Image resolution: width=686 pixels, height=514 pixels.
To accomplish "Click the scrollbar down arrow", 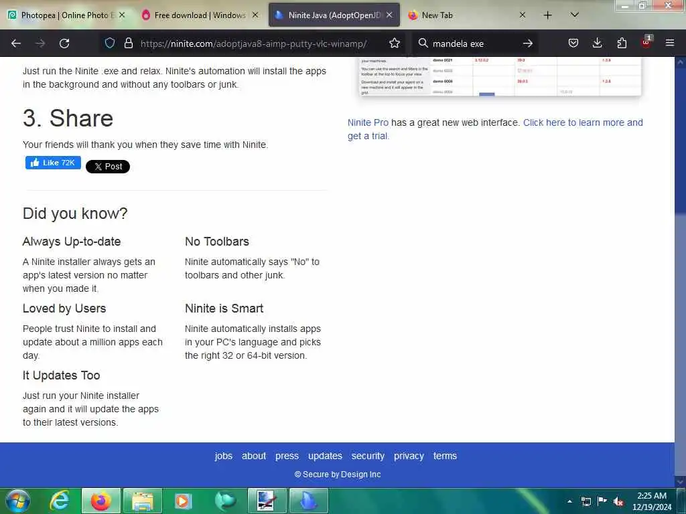I will [x=680, y=481].
